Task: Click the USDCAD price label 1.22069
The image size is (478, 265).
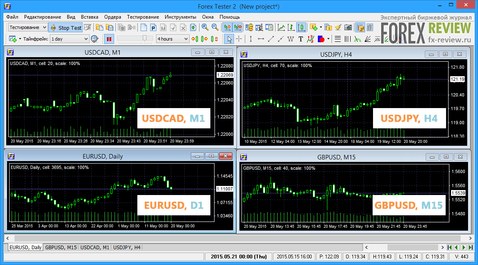Action: click(x=225, y=75)
